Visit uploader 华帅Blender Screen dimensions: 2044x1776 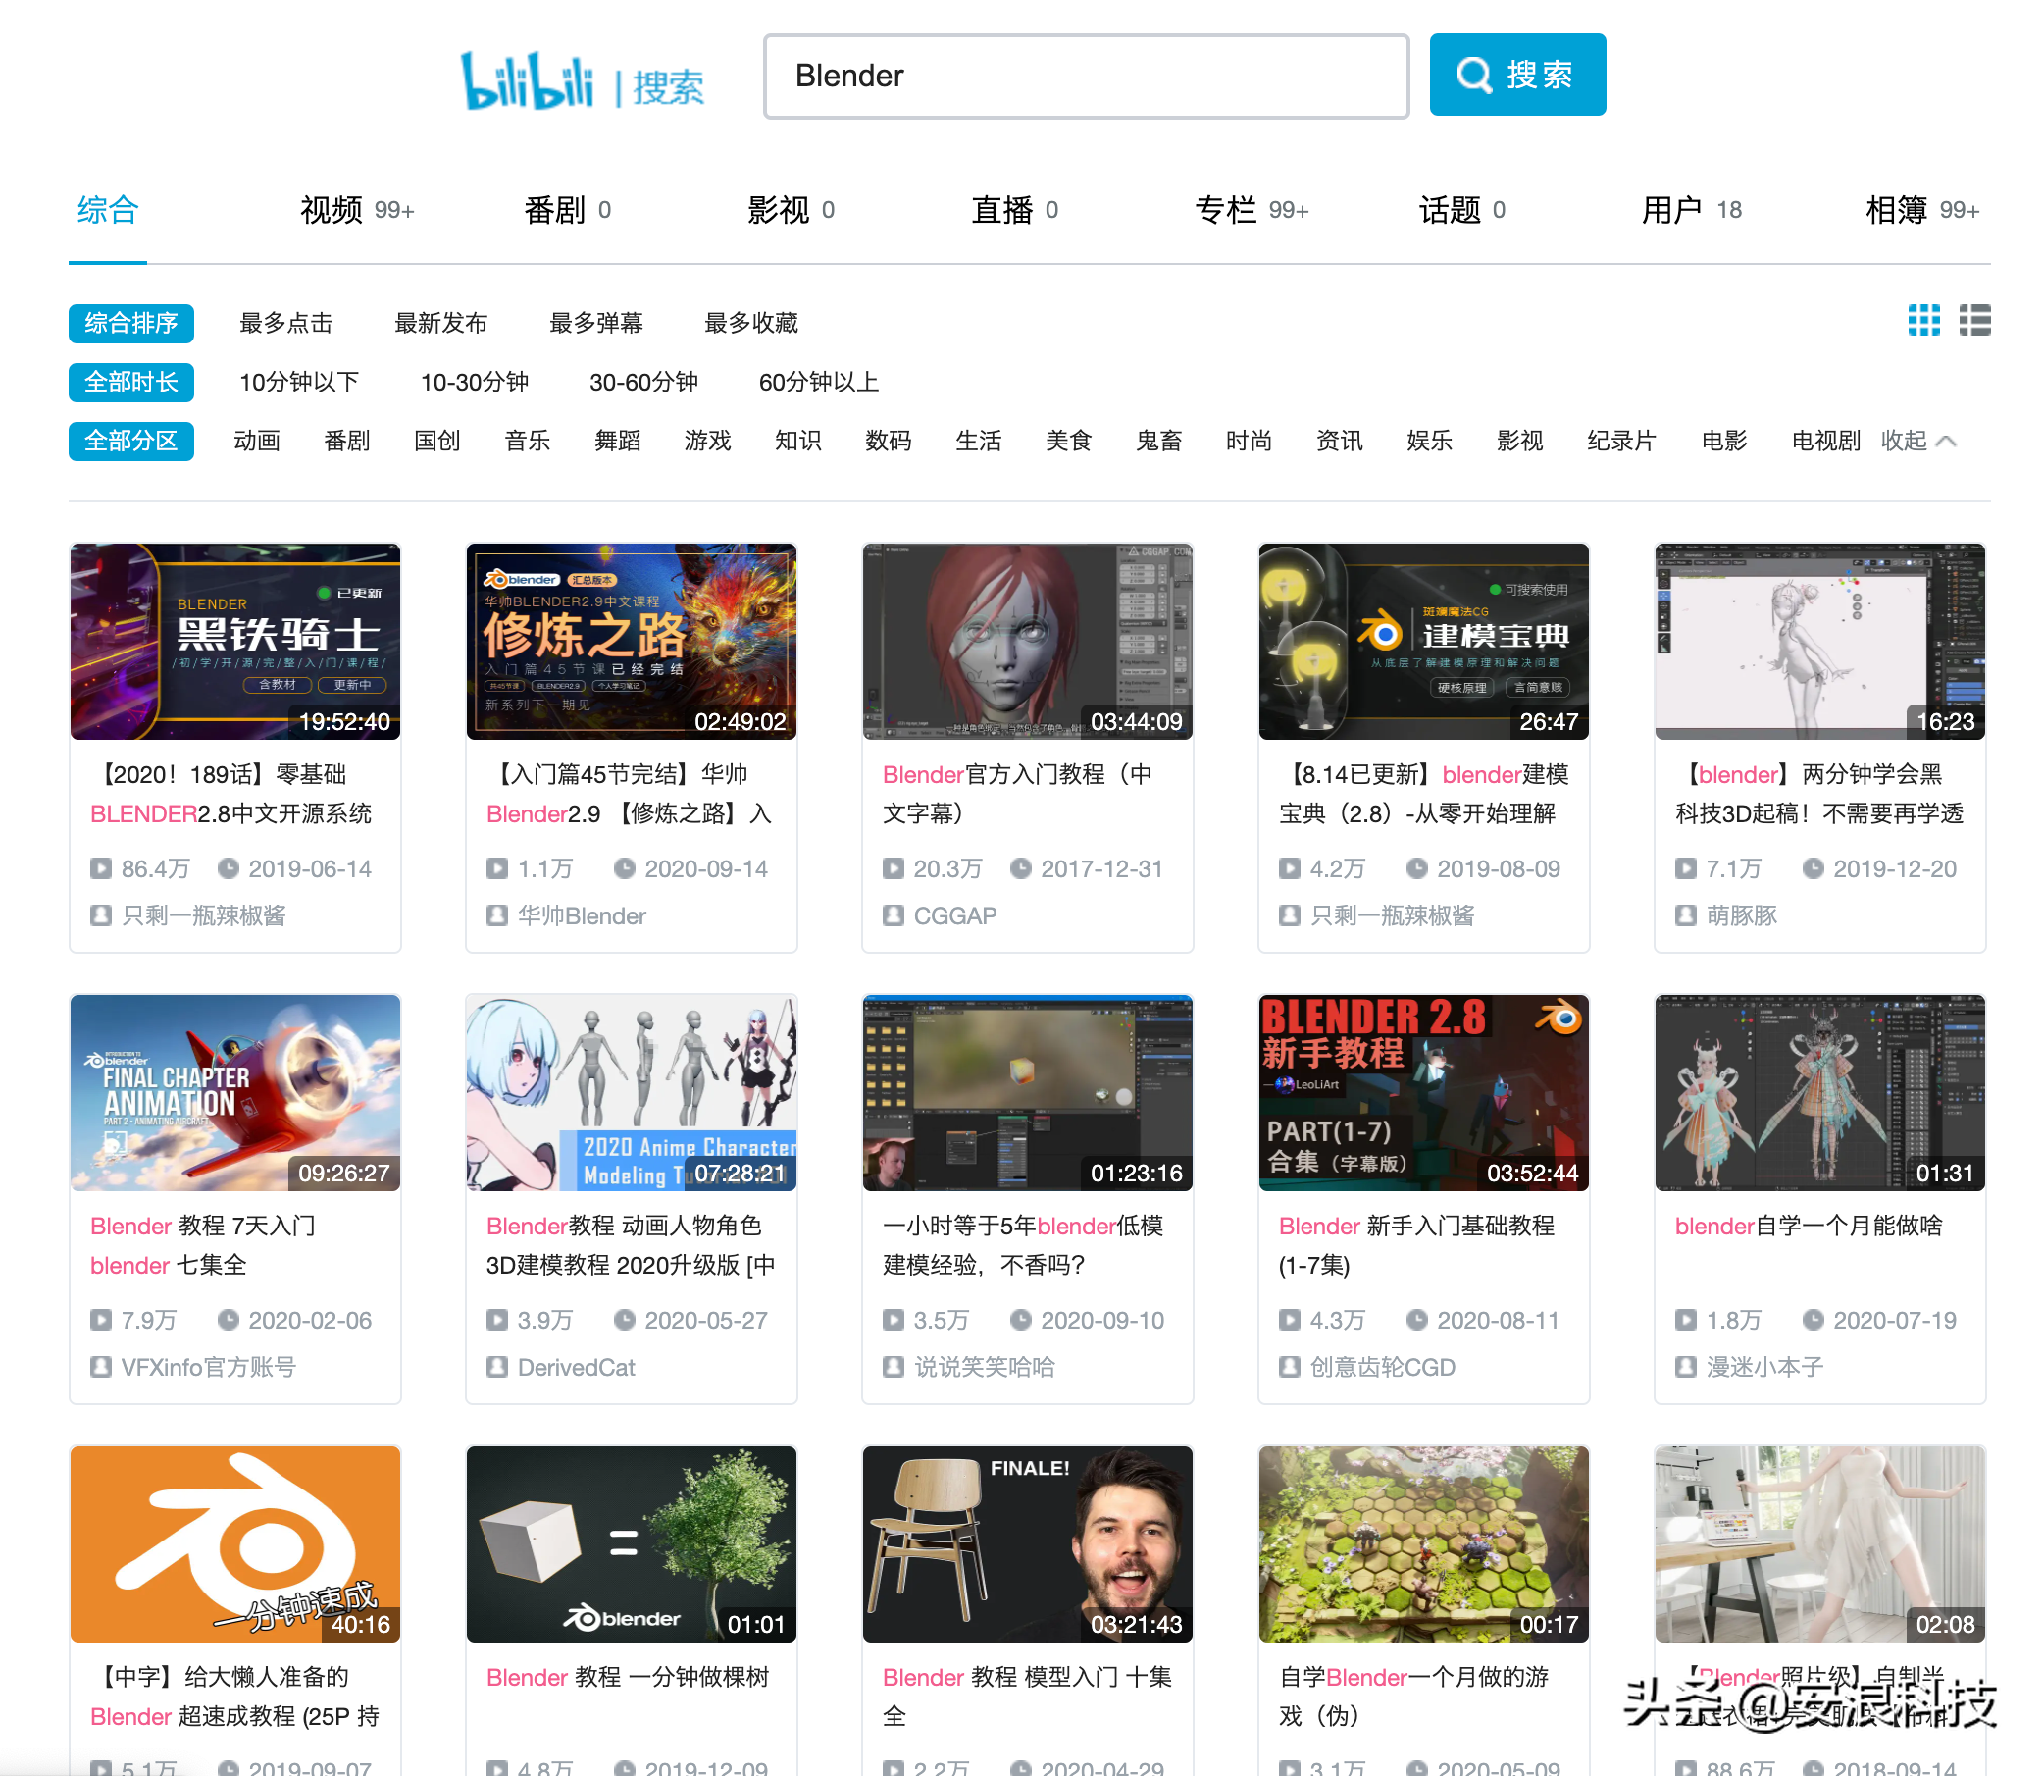pyautogui.click(x=582, y=915)
